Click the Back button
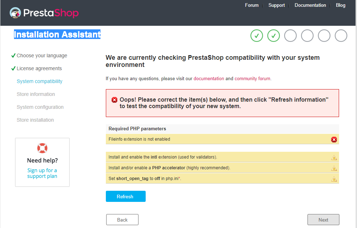This screenshot has height=228, width=357. (x=122, y=220)
